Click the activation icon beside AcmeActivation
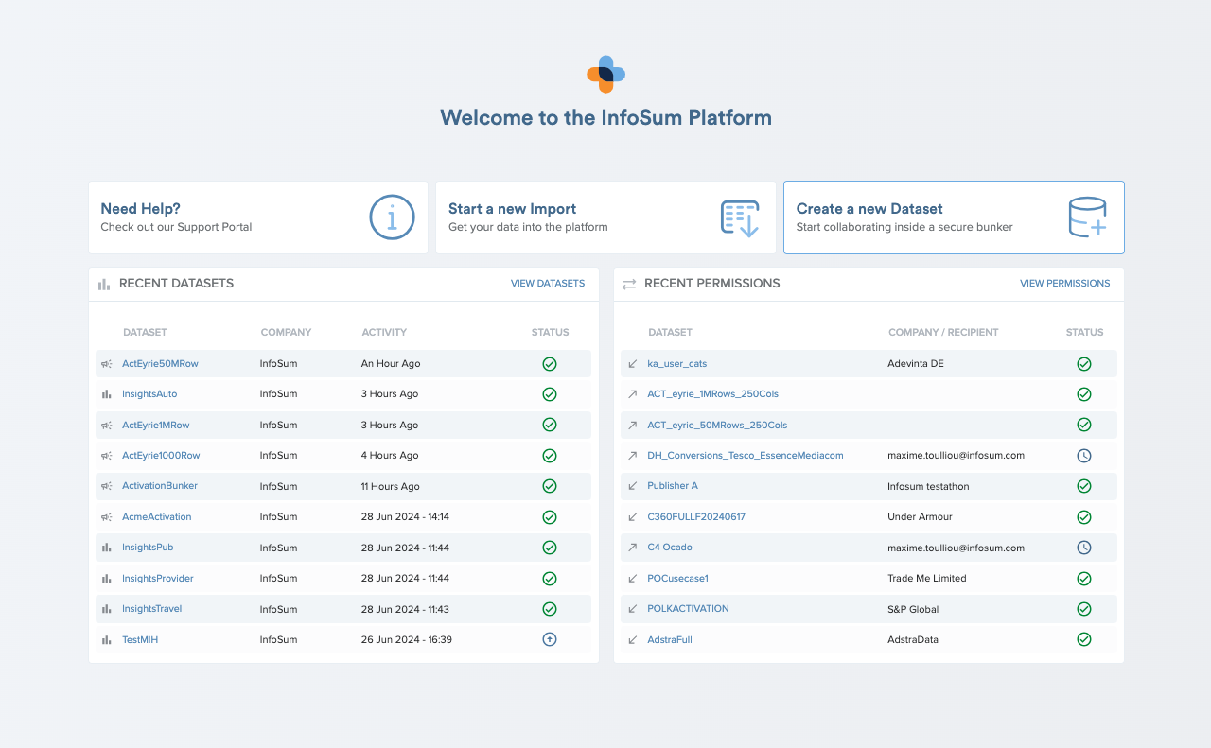Viewport: 1211px width, 748px height. (x=106, y=516)
